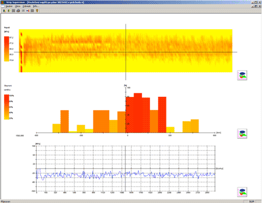Click the chart icon beside the line graph
Image resolution: width=262 pixels, height=203 pixels.
point(242,192)
